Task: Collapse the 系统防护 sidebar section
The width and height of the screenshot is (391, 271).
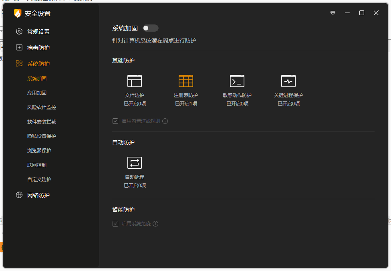Action: 38,64
